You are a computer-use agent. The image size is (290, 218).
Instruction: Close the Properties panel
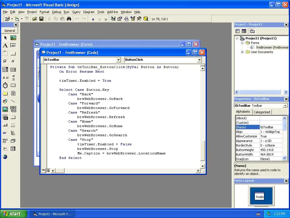[286, 99]
